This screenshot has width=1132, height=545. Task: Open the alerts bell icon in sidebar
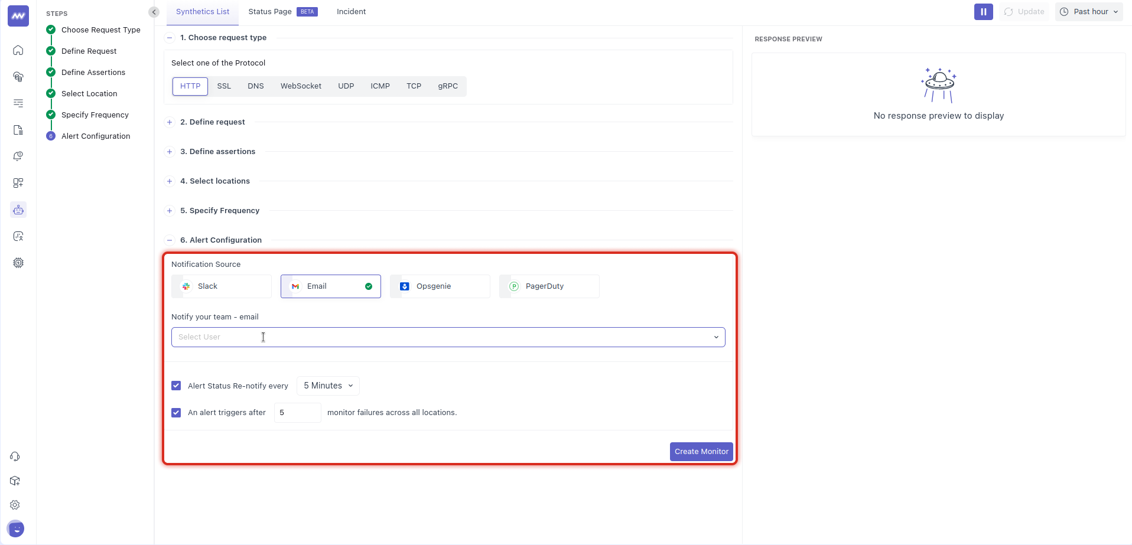(18, 156)
